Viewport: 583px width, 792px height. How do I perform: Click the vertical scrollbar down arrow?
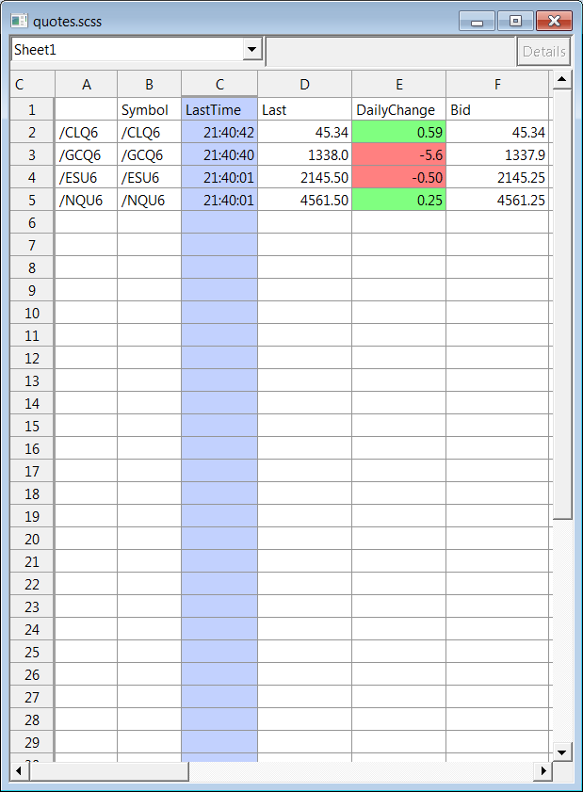click(x=562, y=752)
